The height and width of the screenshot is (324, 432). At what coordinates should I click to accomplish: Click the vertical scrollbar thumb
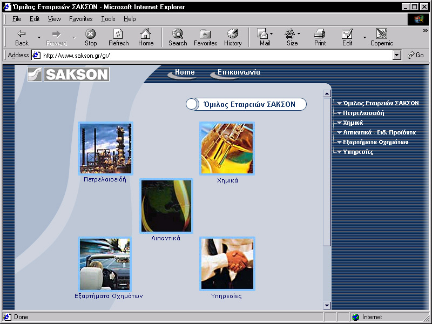(327, 172)
